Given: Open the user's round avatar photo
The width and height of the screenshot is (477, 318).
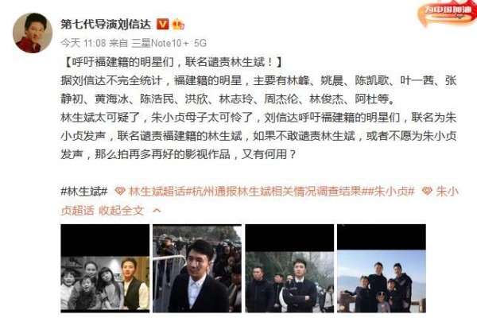Looking at the screenshot, I should click(x=33, y=33).
